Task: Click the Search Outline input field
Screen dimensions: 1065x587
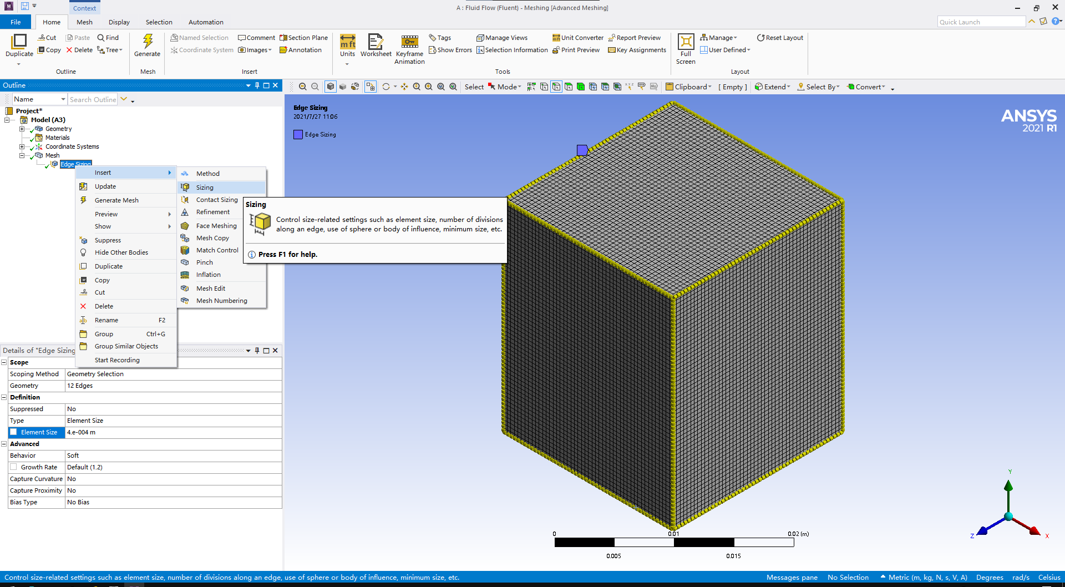Action: pyautogui.click(x=93, y=99)
